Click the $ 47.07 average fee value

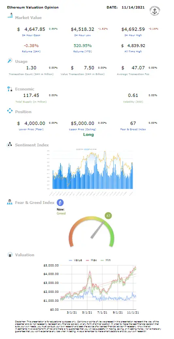coord(133,68)
